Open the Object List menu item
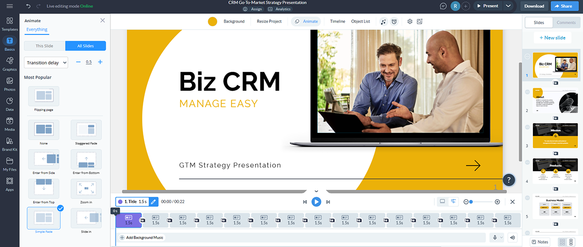 click(x=360, y=21)
